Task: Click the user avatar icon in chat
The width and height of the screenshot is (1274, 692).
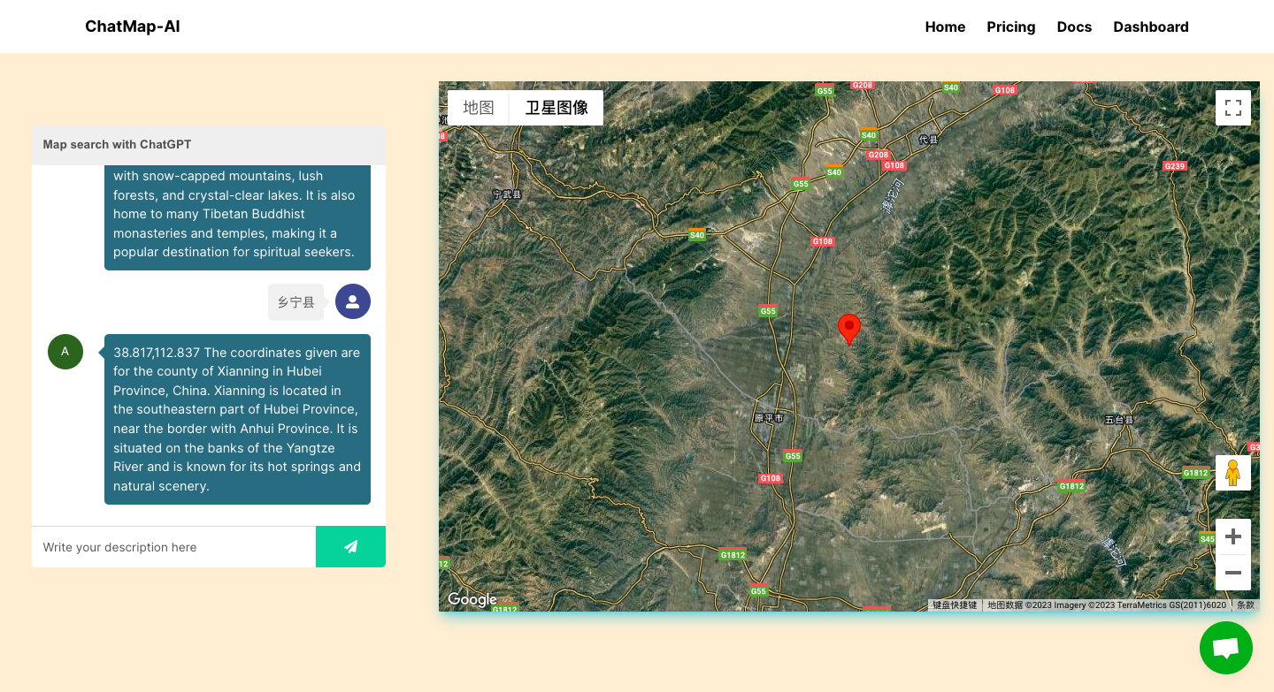Action: (353, 302)
